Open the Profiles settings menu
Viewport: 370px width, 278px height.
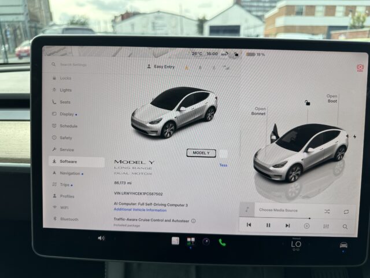point(63,196)
